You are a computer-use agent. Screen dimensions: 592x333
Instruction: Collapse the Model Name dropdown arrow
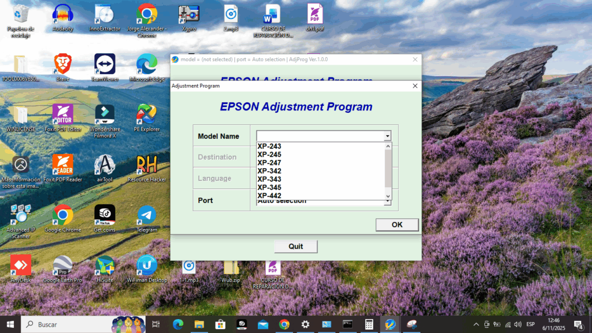387,136
